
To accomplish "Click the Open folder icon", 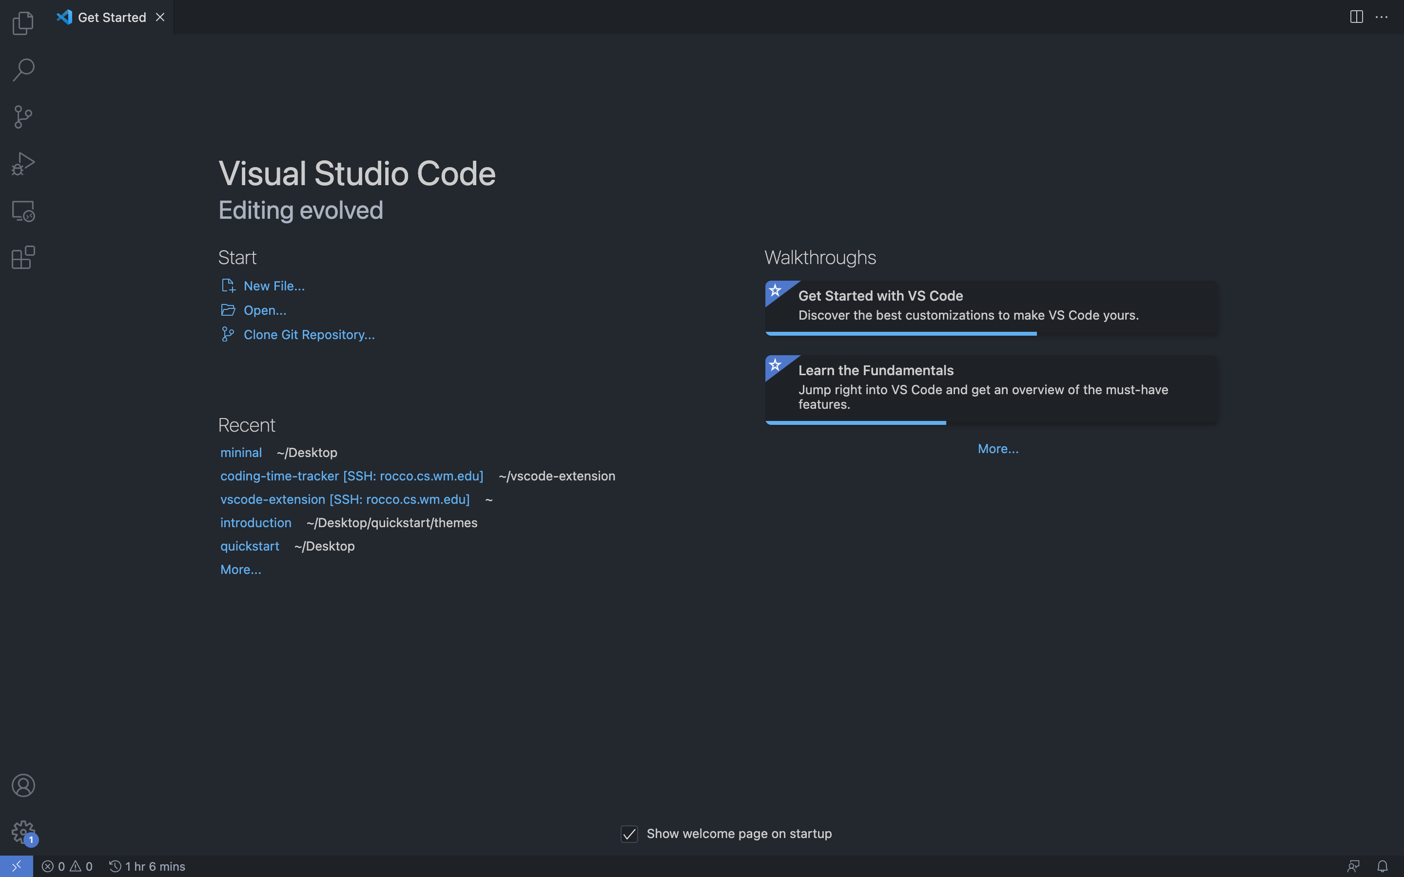I will tap(228, 310).
